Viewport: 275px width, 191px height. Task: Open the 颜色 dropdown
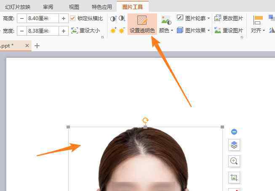(x=166, y=31)
